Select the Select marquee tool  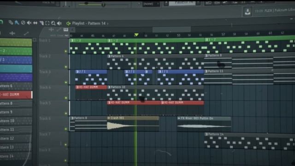[47, 23]
